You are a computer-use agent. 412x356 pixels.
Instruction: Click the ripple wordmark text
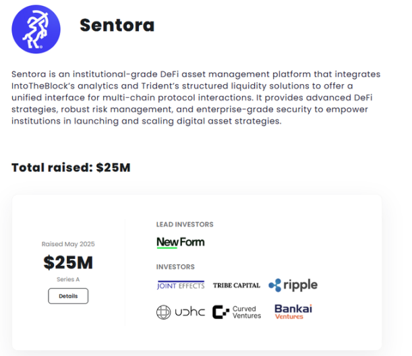coord(301,285)
